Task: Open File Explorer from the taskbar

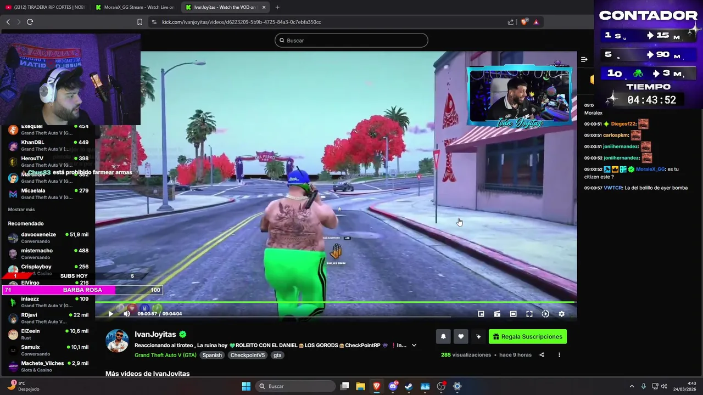Action: [361, 386]
